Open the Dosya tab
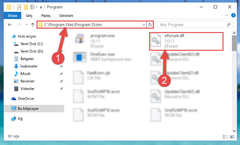The width and height of the screenshot is (240, 145). point(12,16)
